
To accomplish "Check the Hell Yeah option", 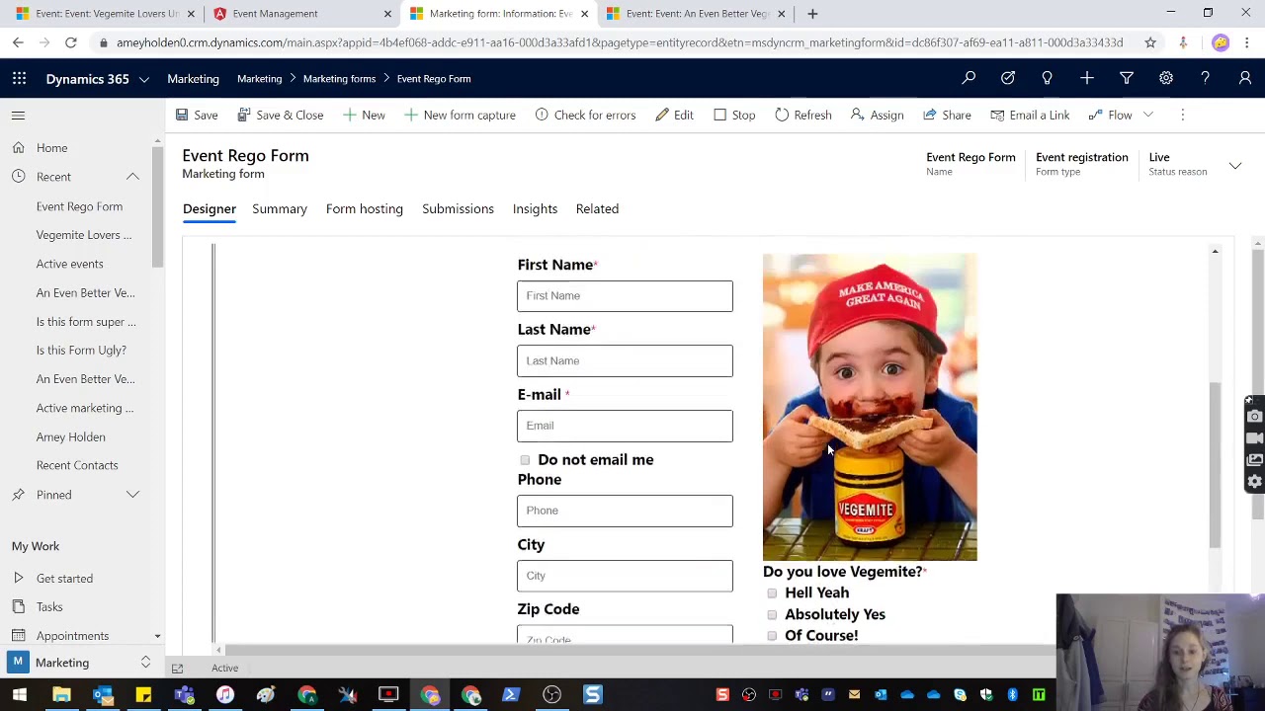I will coord(772,592).
